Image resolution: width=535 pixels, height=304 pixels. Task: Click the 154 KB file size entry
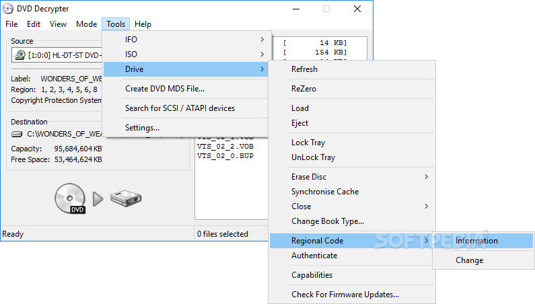330,52
